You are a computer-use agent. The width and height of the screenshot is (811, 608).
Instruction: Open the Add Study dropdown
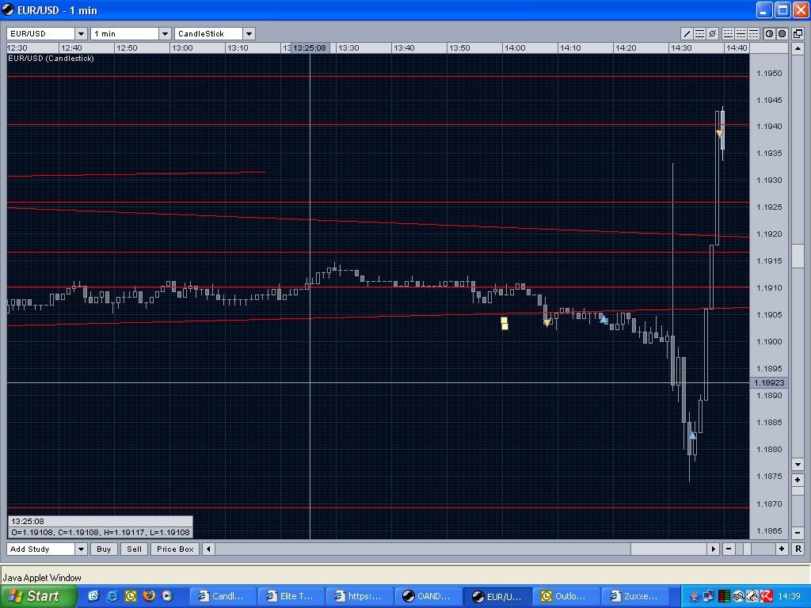point(80,549)
